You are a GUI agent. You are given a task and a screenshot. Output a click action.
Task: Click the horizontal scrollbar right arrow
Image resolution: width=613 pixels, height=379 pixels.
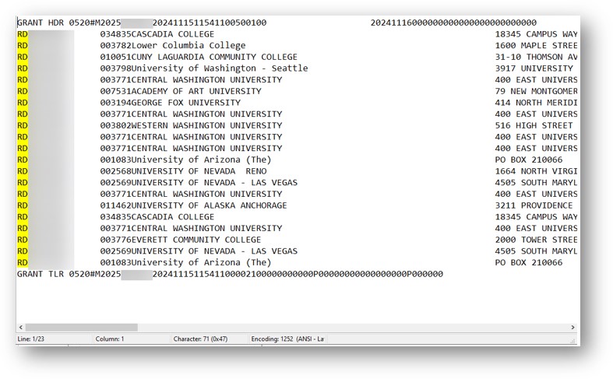(x=572, y=328)
